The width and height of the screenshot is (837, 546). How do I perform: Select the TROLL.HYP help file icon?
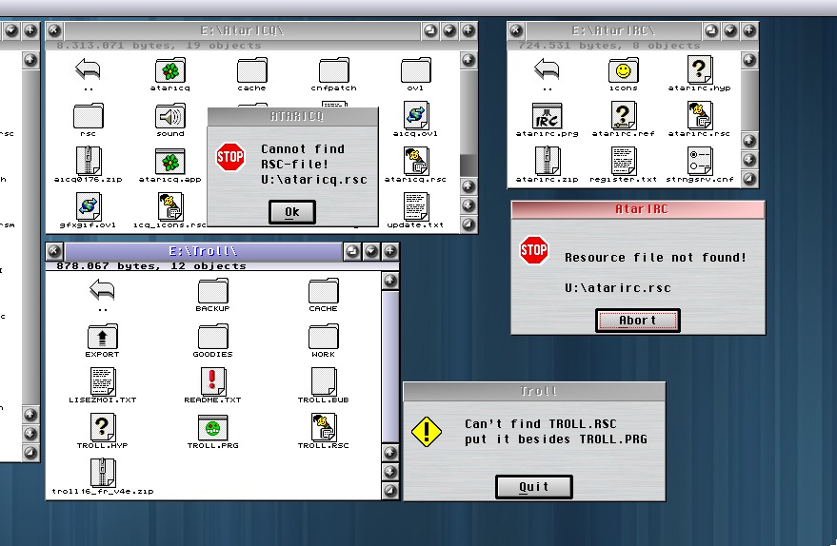102,427
